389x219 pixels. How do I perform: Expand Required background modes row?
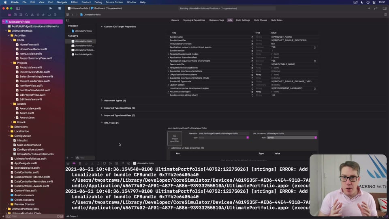(x=168, y=54)
